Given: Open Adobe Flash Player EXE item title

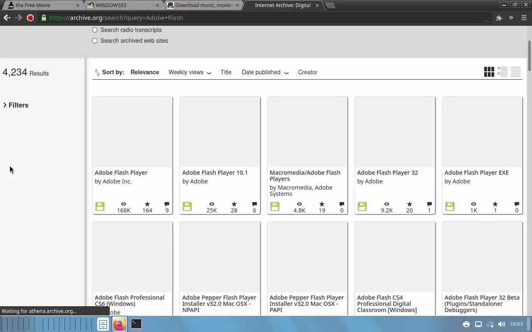Looking at the screenshot, I should pos(476,173).
